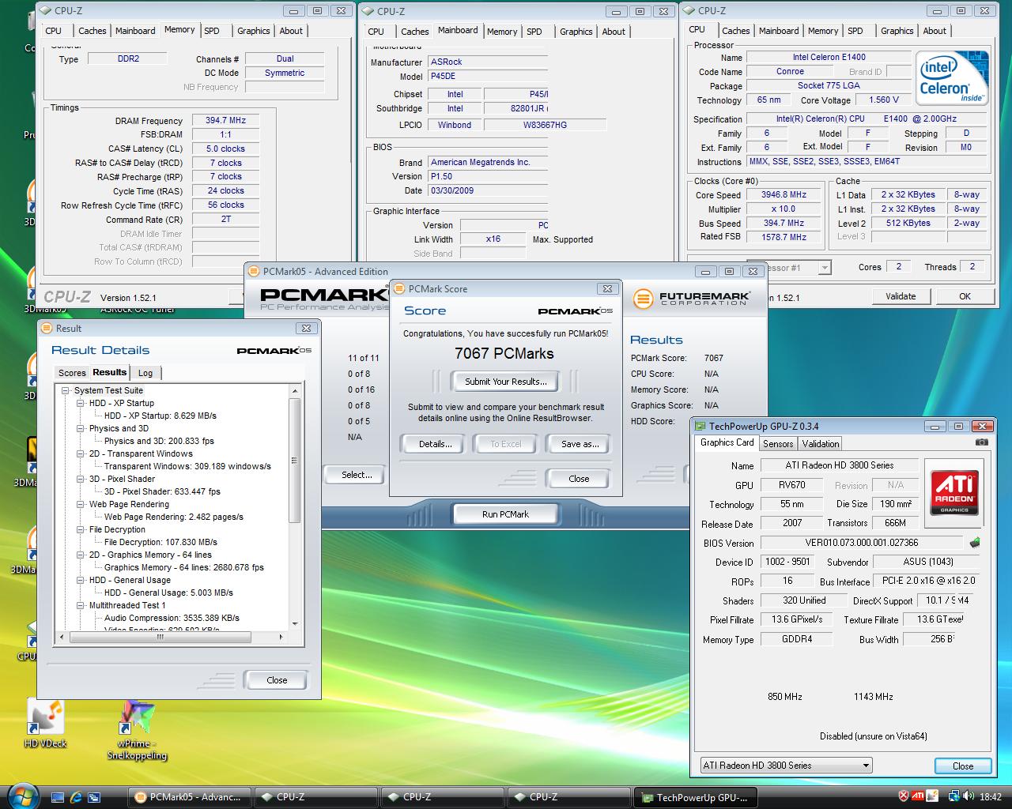This screenshot has height=809, width=1012.
Task: Open the SPD tab in the Mainboard CPU-Z window
Action: point(534,32)
